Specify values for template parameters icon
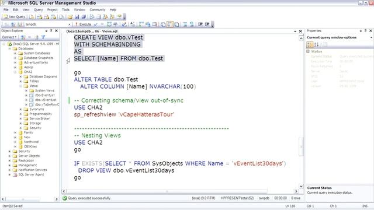Screen dimensions: 374x210 coord(133,24)
